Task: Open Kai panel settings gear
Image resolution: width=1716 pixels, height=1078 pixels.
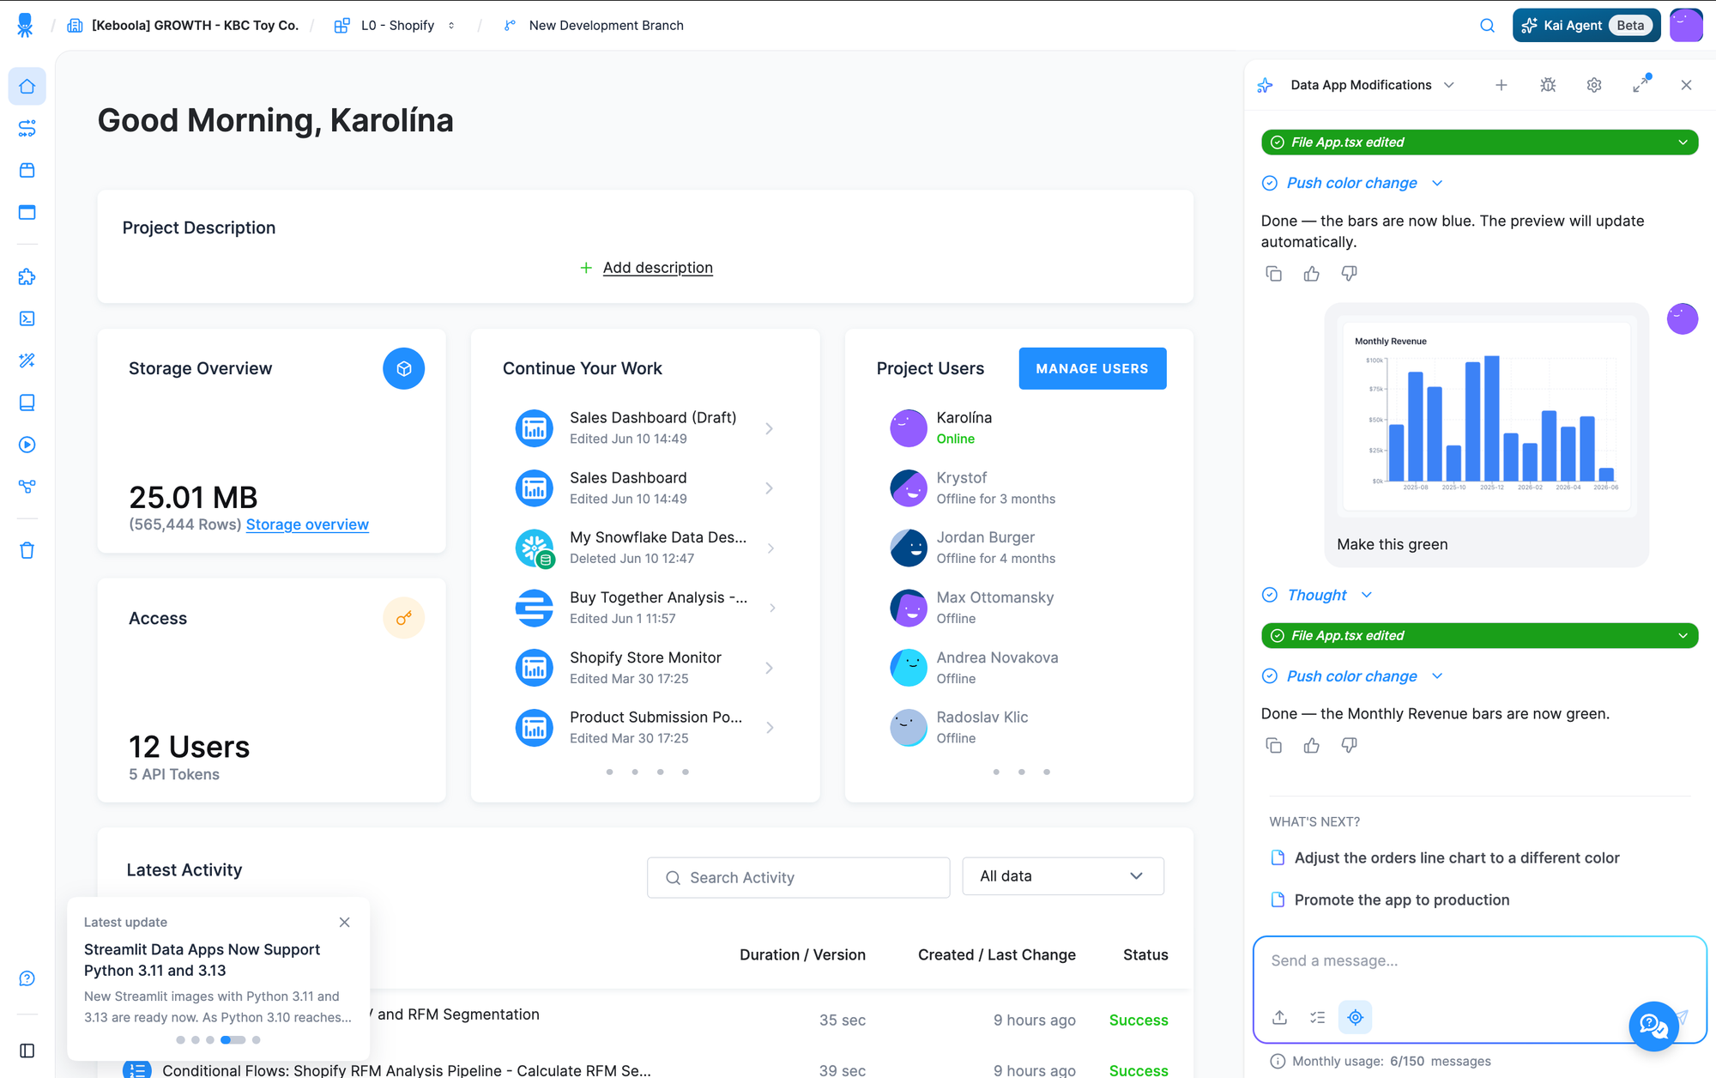Action: point(1594,85)
